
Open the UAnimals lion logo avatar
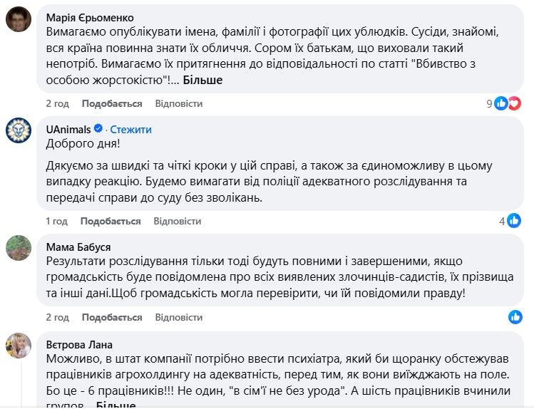[19, 130]
